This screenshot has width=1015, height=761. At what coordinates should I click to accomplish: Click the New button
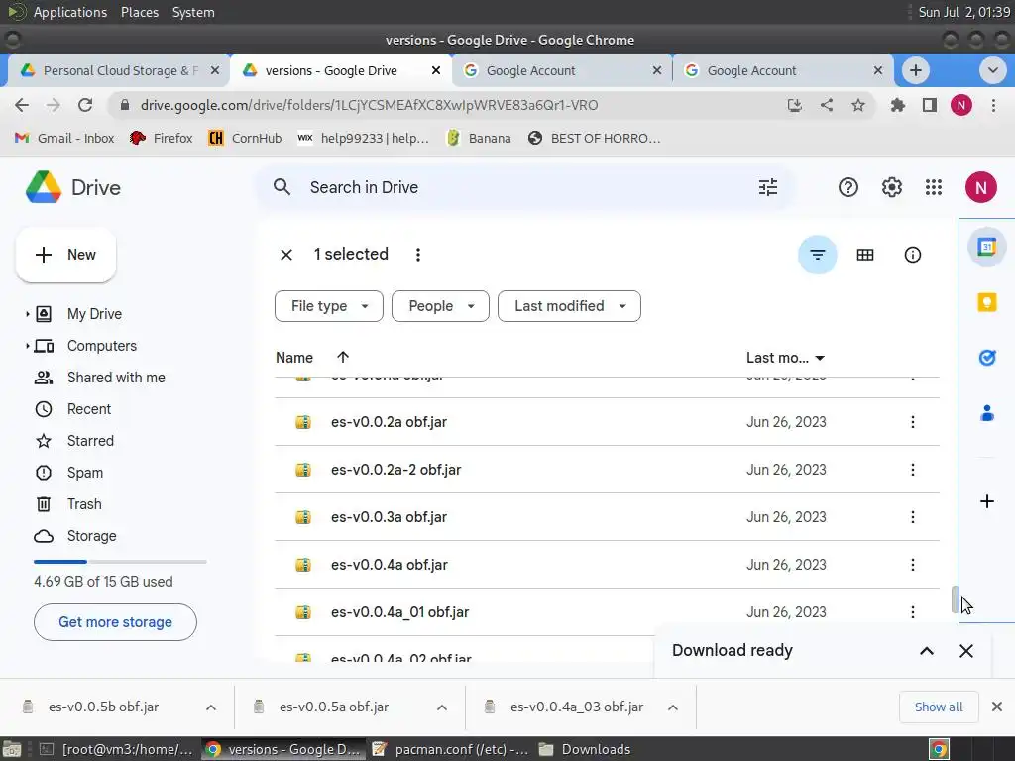(65, 255)
